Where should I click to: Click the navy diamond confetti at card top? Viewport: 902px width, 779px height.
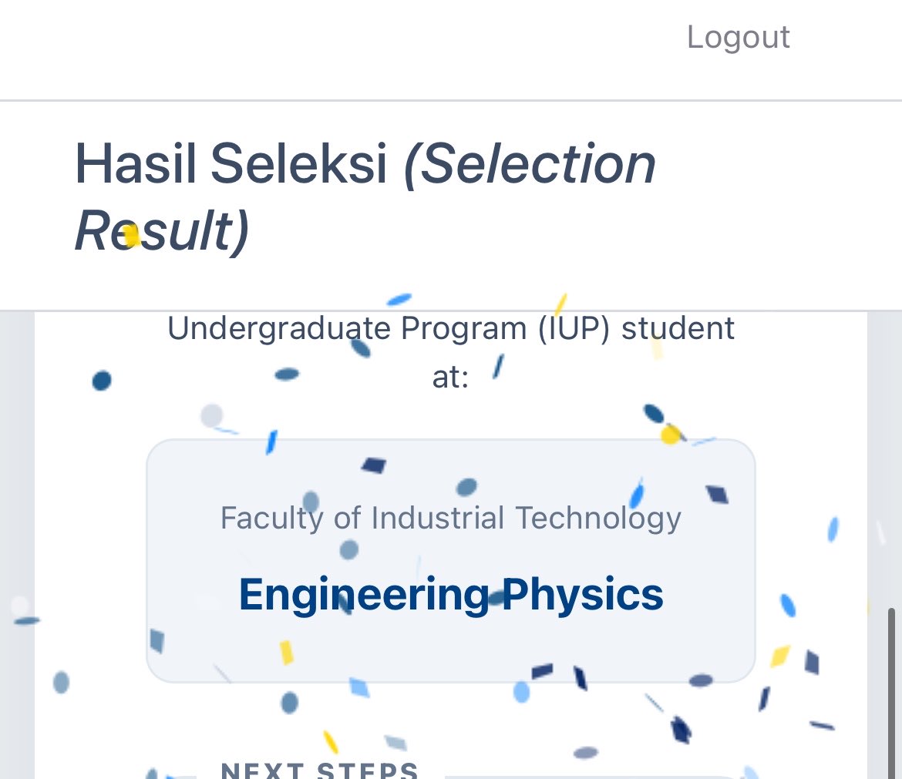coord(374,465)
